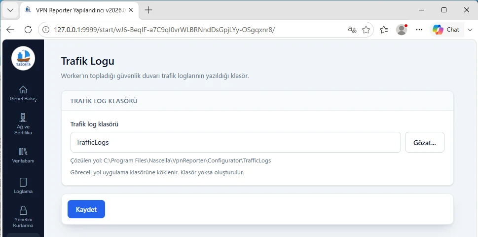The image size is (478, 237).
Task: Click the Nascella ship logo
Action: 23,58
